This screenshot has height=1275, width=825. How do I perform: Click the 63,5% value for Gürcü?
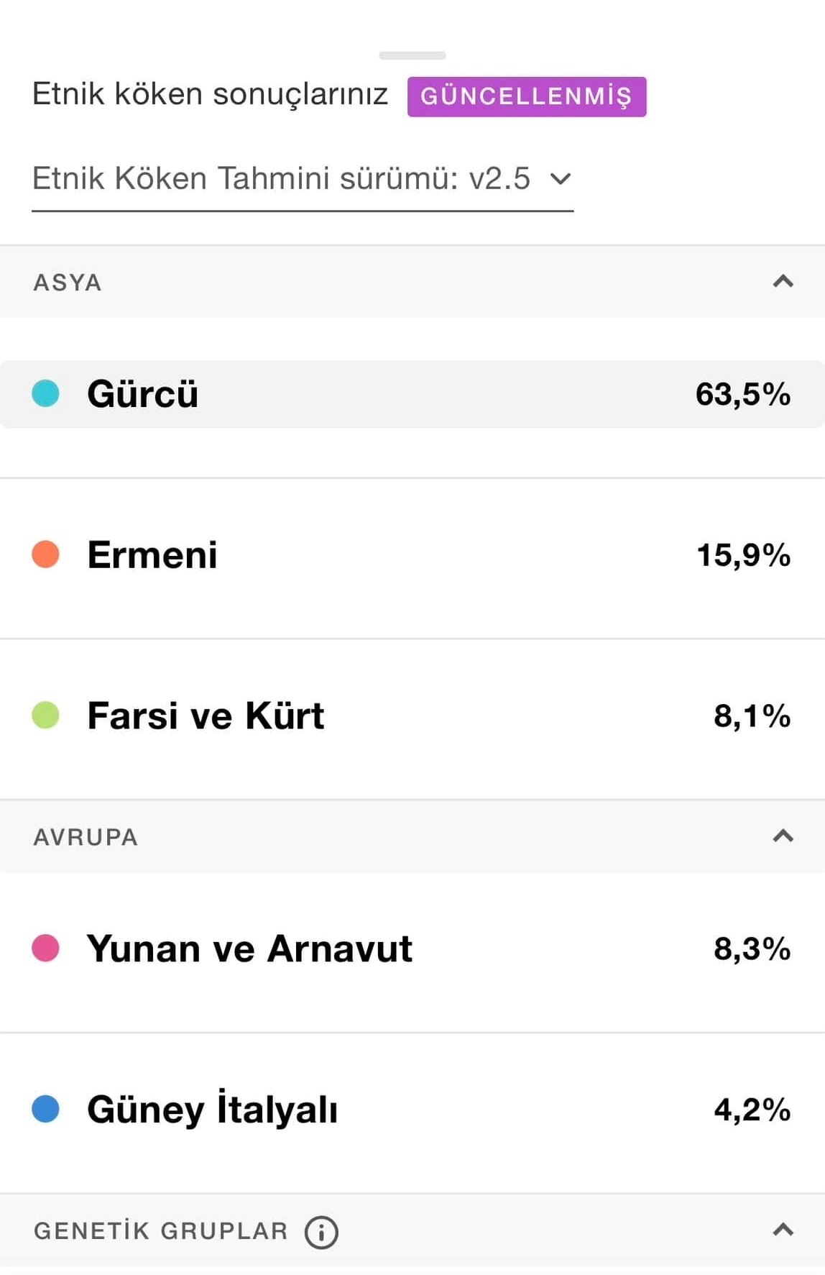(742, 395)
